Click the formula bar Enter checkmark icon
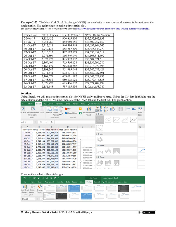The width and height of the screenshot is (176, 227). pos(46,122)
